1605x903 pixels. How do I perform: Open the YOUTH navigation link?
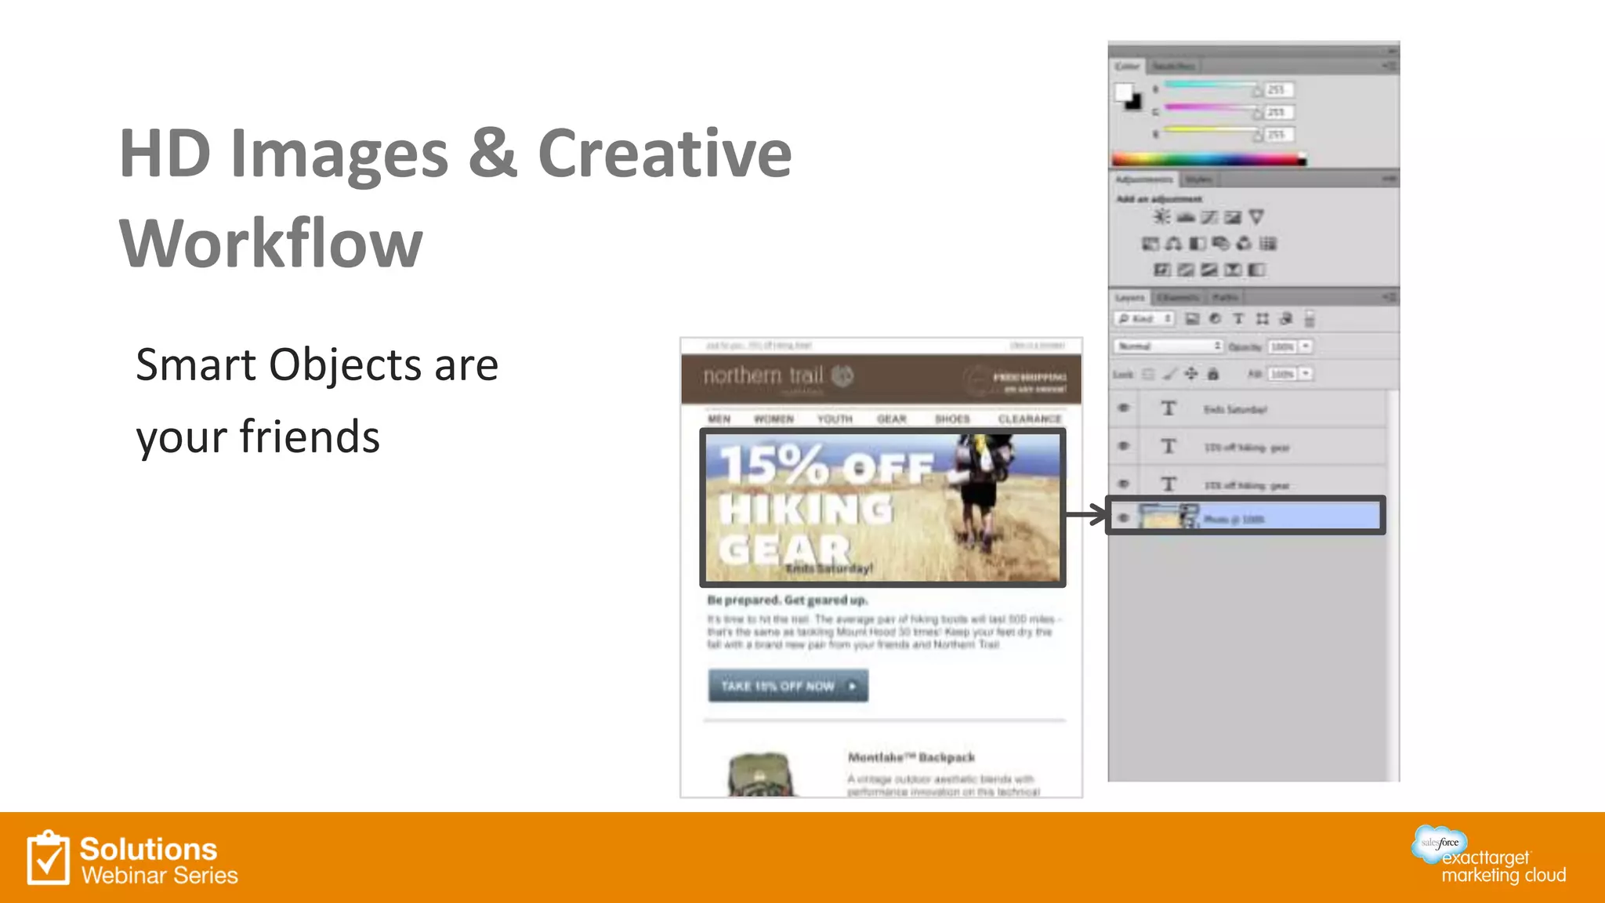coord(835,419)
